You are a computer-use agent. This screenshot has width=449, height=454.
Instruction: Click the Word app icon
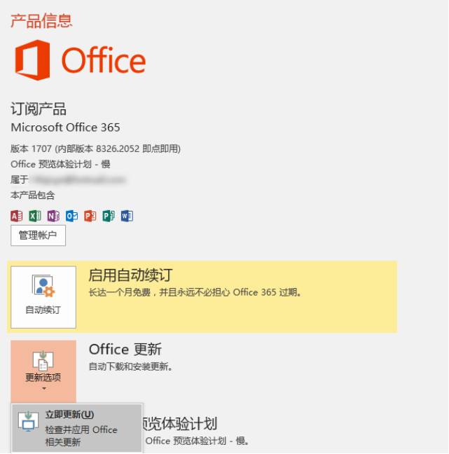(127, 216)
